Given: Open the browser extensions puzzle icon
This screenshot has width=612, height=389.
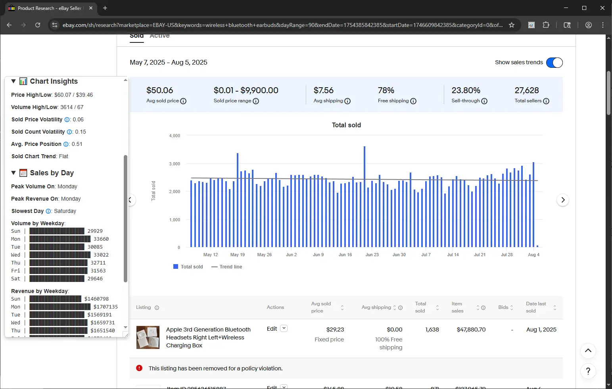Looking at the screenshot, I should [x=546, y=25].
